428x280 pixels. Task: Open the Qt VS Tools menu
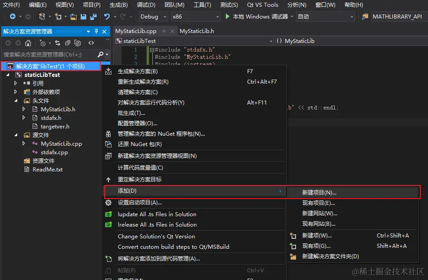(x=263, y=5)
